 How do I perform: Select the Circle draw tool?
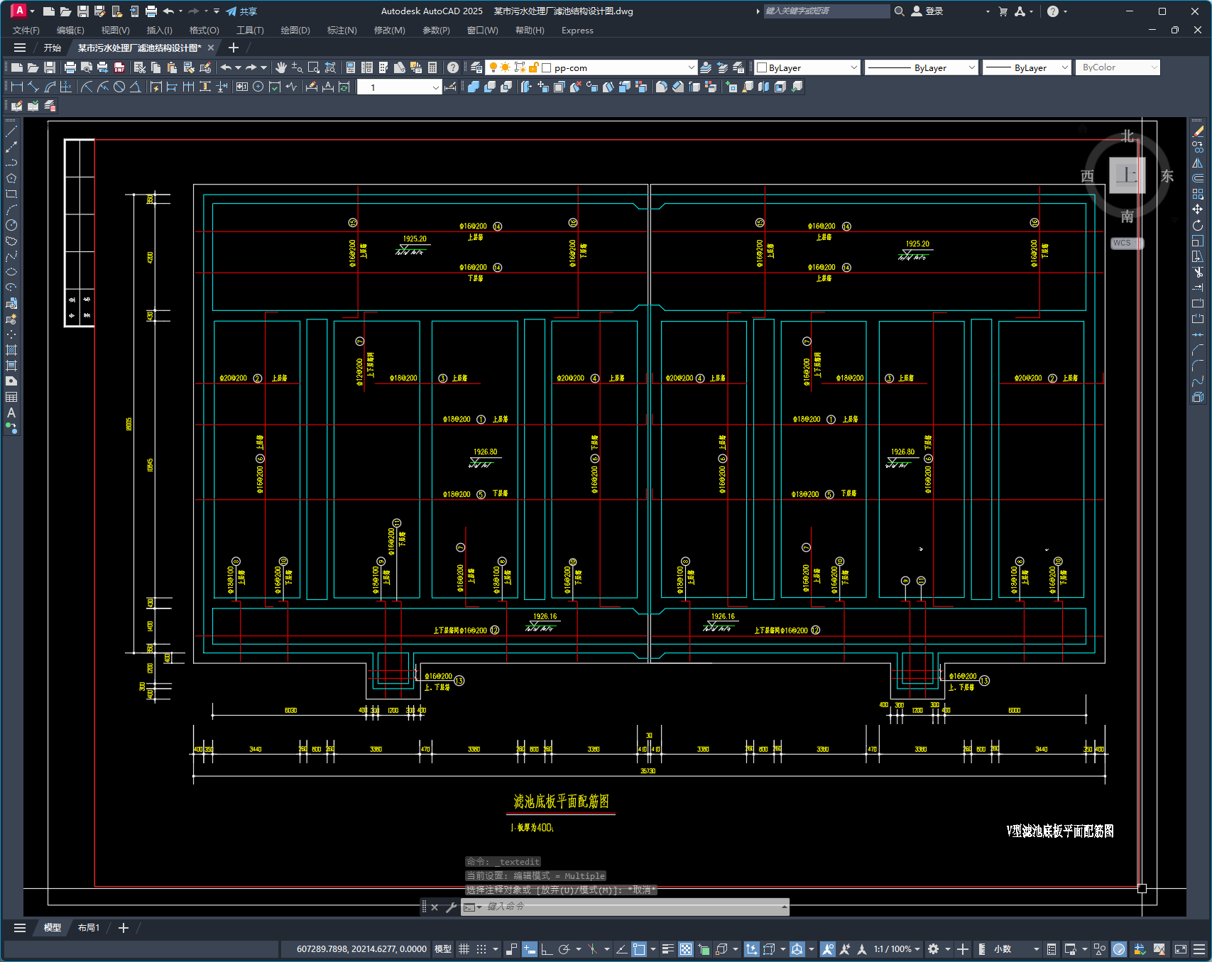coord(11,225)
